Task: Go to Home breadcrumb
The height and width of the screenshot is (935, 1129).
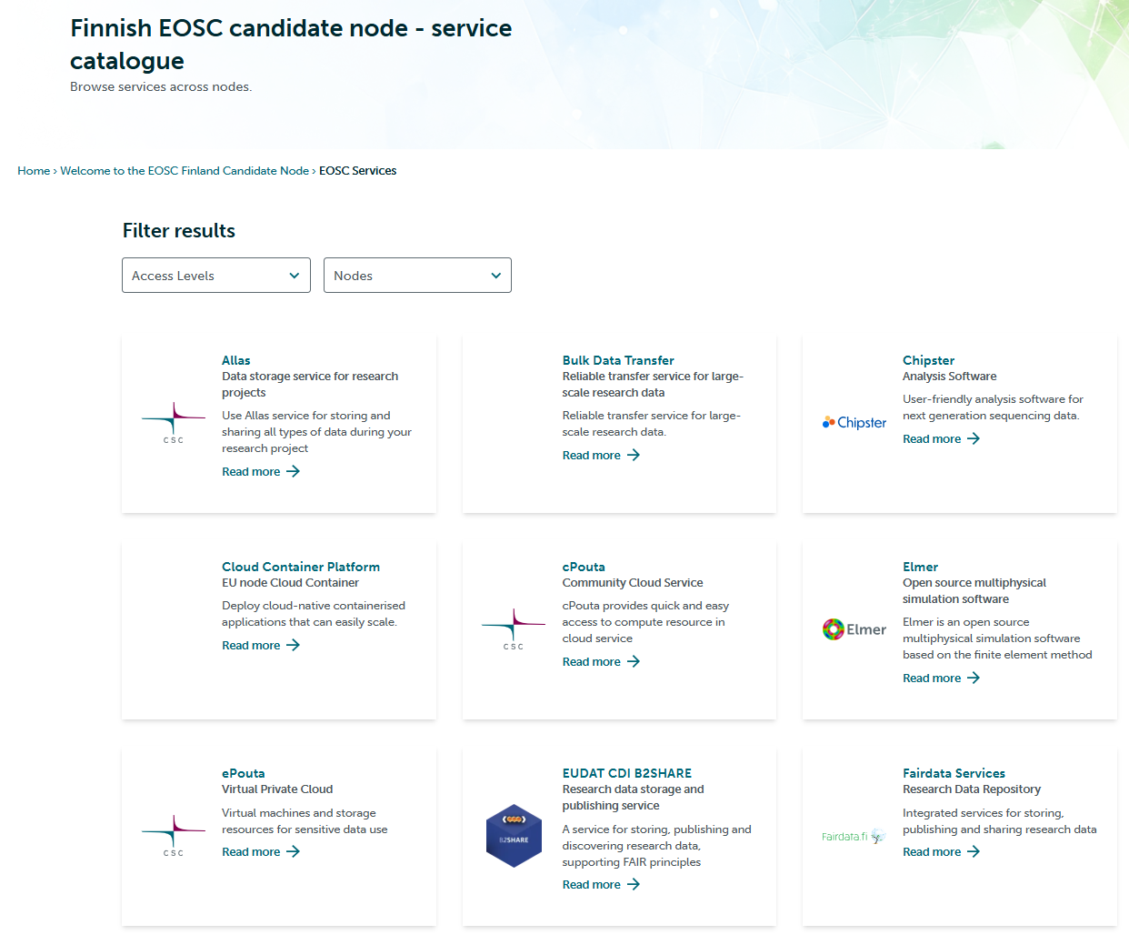Action: (34, 171)
